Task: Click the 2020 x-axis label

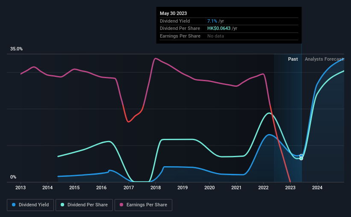Action: (x=209, y=188)
